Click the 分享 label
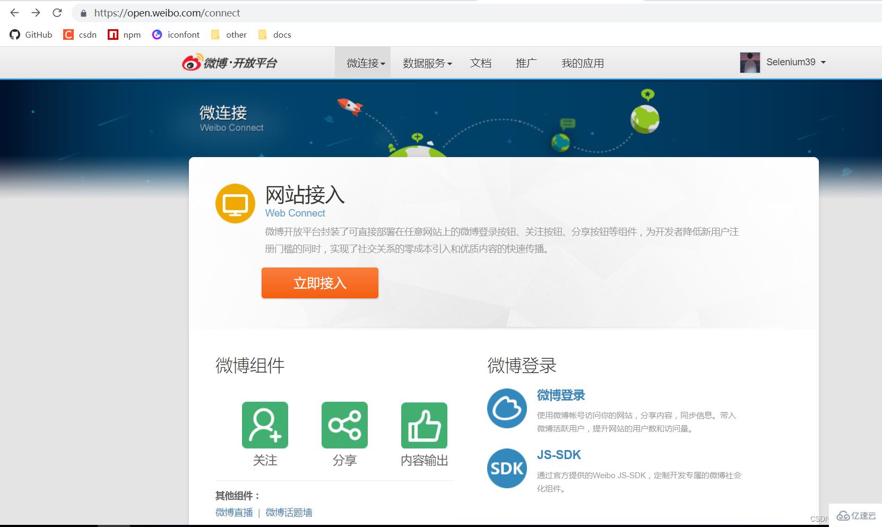 (x=344, y=460)
